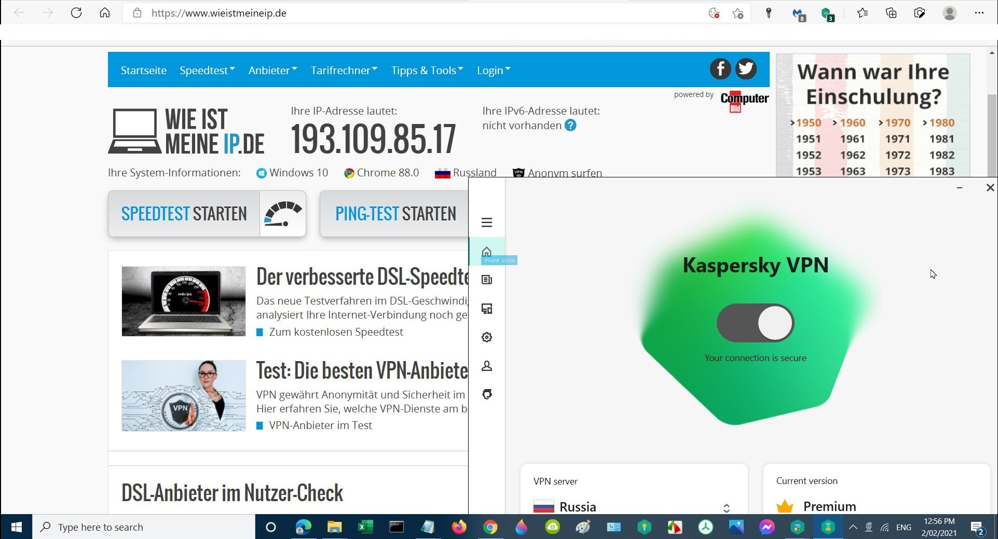View site info via the lock icon

click(137, 13)
